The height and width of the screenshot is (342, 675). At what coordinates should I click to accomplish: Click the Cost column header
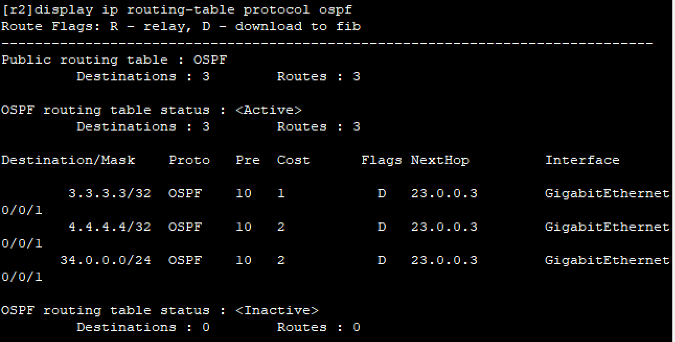pyautogui.click(x=293, y=160)
